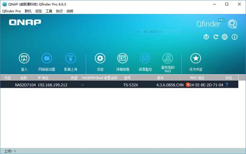The width and height of the screenshot is (246, 154).
Task: Sort by the 状态 column header
Action: click(229, 78)
